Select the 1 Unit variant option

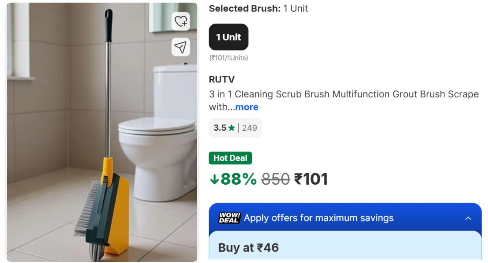[229, 37]
